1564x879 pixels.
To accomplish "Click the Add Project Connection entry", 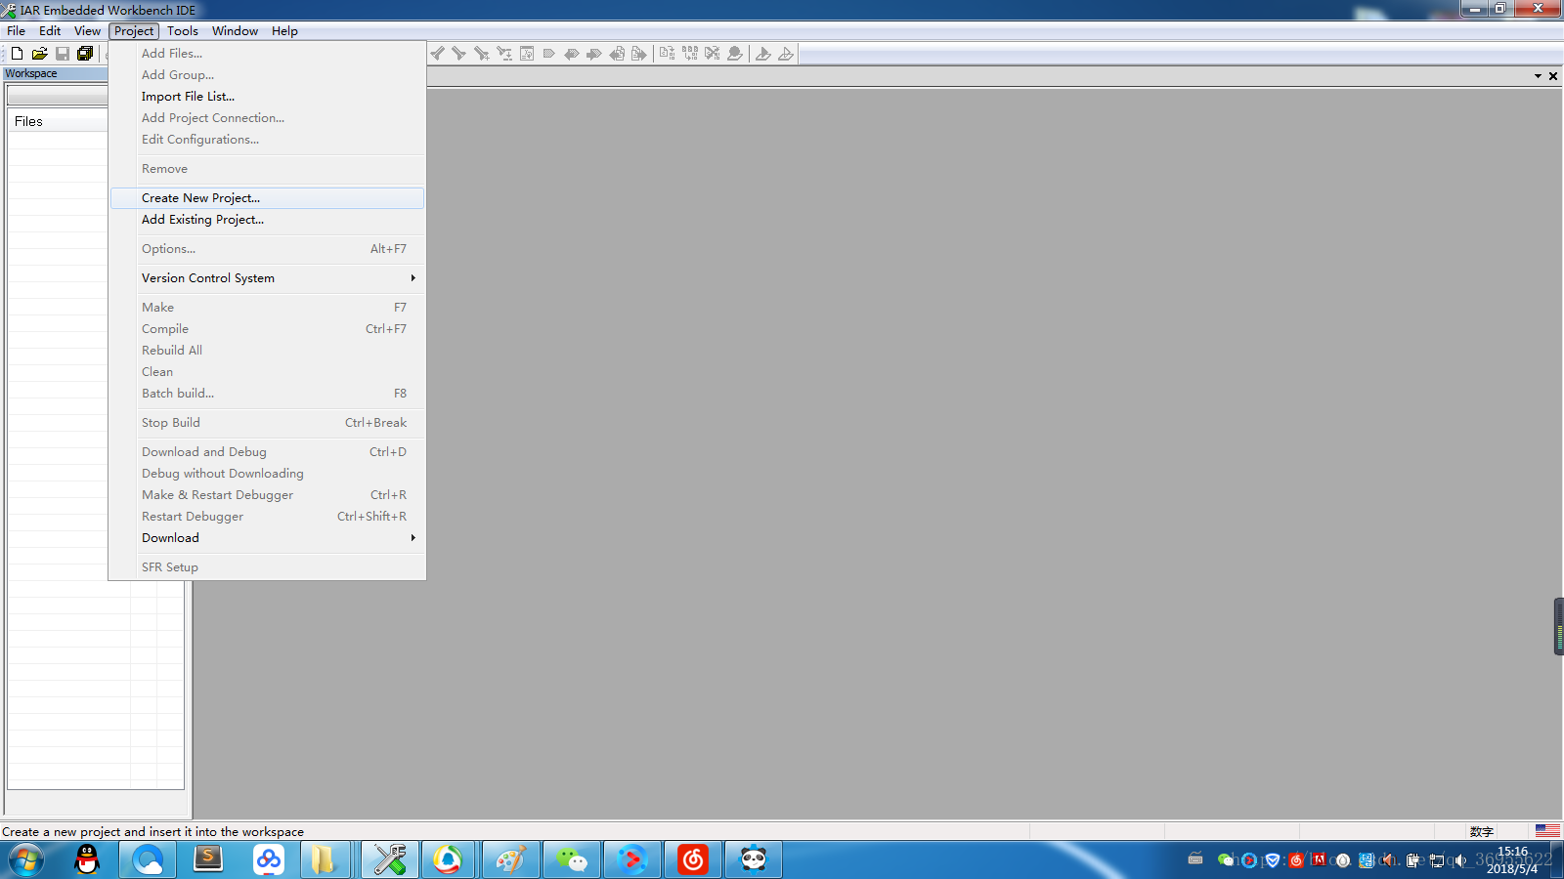I will (267, 118).
